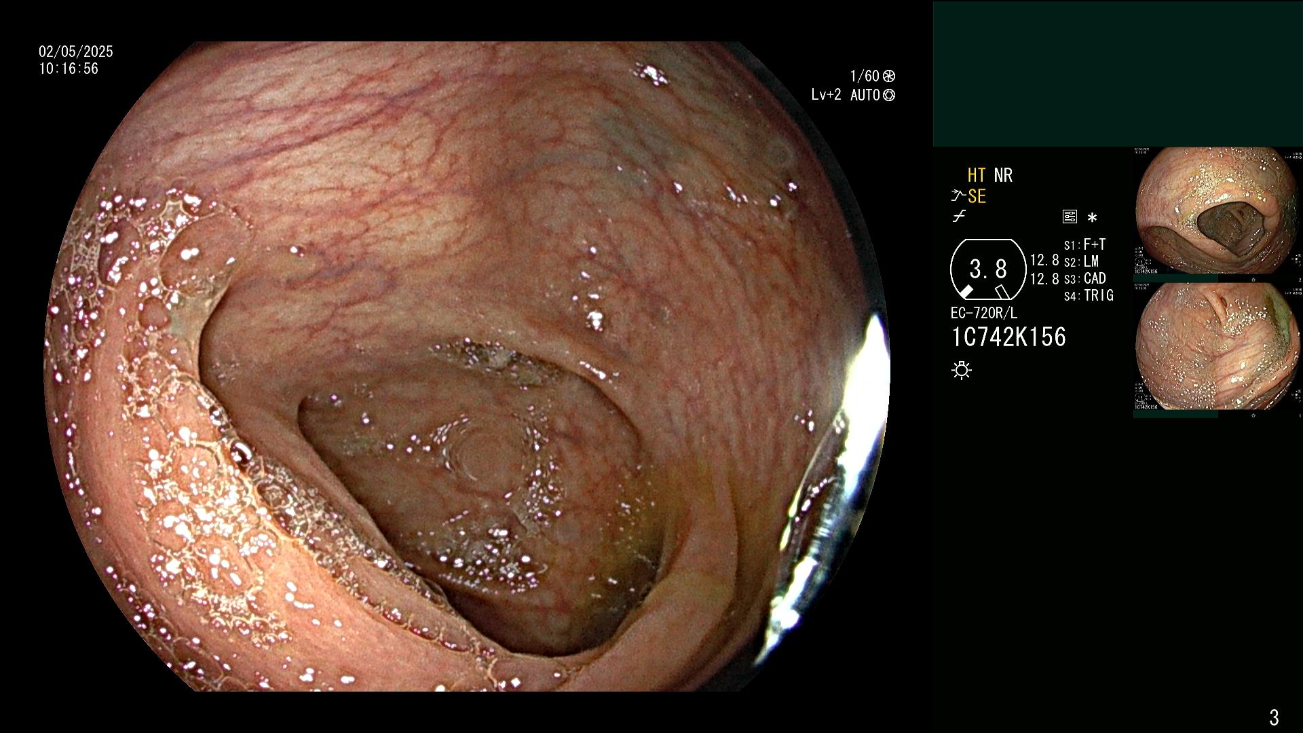Click the structure emphasis curve icon beside SE
Screen dimensions: 1303x733
(x=958, y=196)
